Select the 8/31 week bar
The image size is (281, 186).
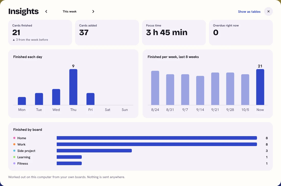pos(170,90)
